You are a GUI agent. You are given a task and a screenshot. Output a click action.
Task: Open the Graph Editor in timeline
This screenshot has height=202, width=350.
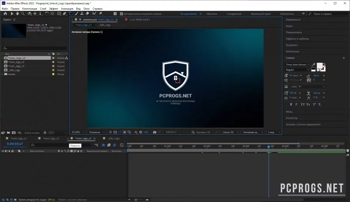point(122,145)
